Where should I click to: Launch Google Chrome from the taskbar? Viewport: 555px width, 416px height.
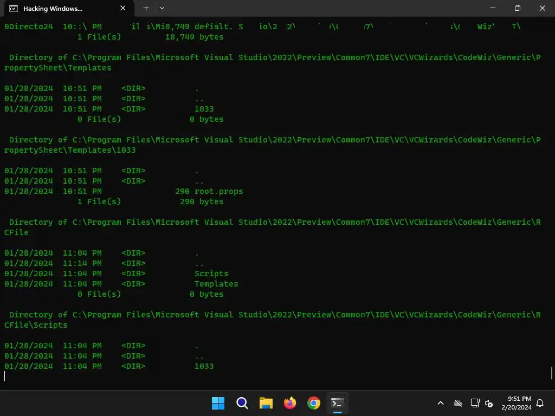[314, 403]
